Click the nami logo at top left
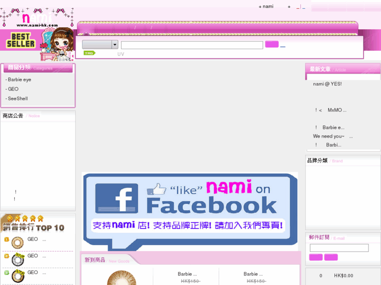This screenshot has width=381, height=285. tap(37, 18)
